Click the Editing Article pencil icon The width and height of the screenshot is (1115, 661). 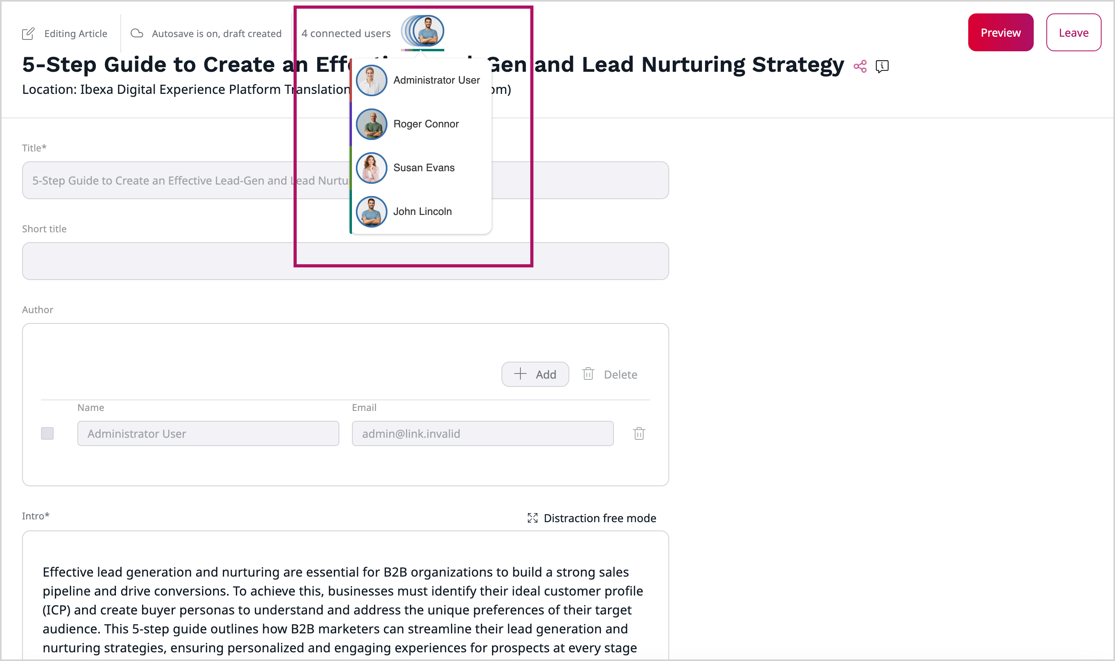click(28, 34)
